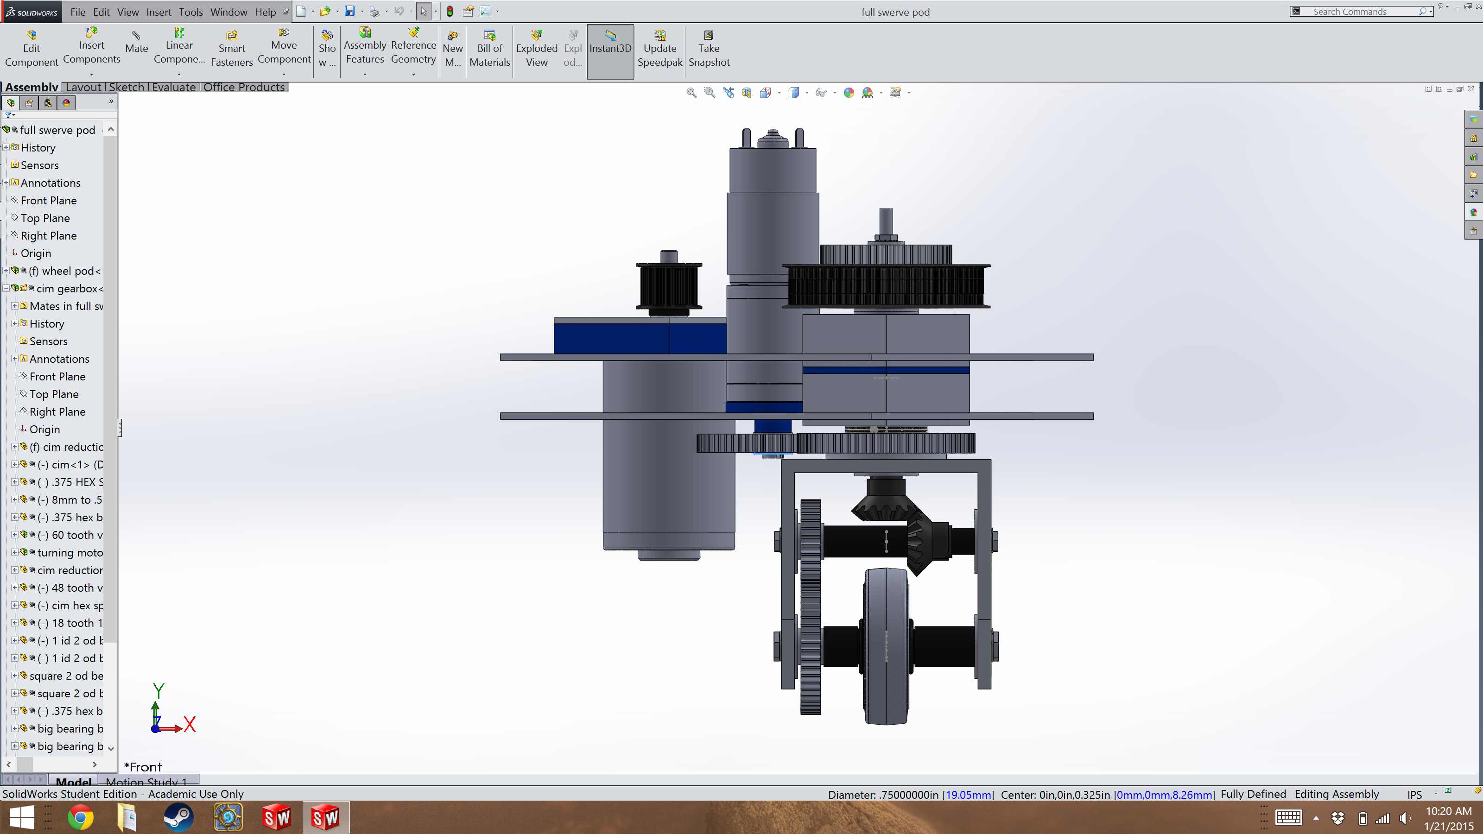The image size is (1483, 834).
Task: Click the View Orientation cube icon
Action: (765, 93)
